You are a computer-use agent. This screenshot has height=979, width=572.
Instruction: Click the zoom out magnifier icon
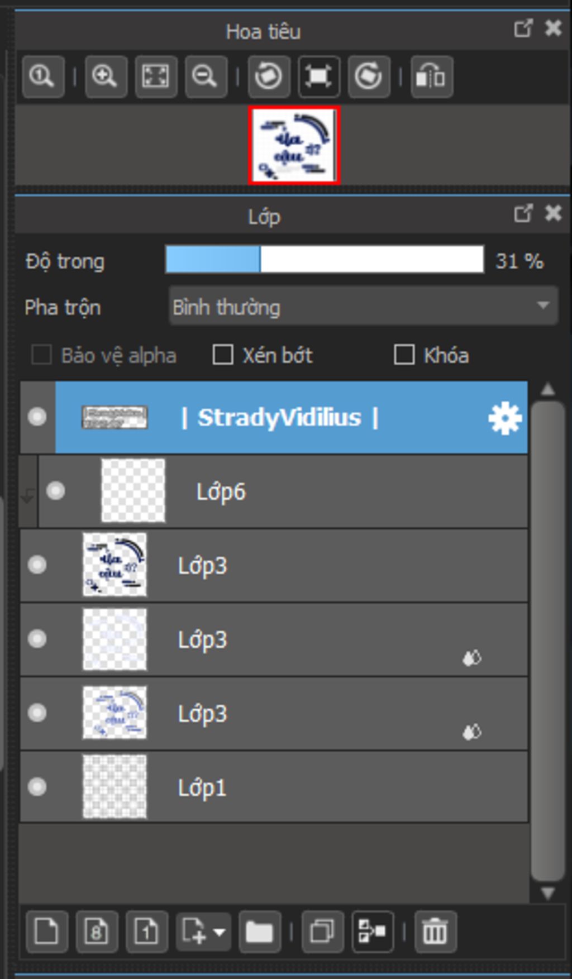pos(206,76)
